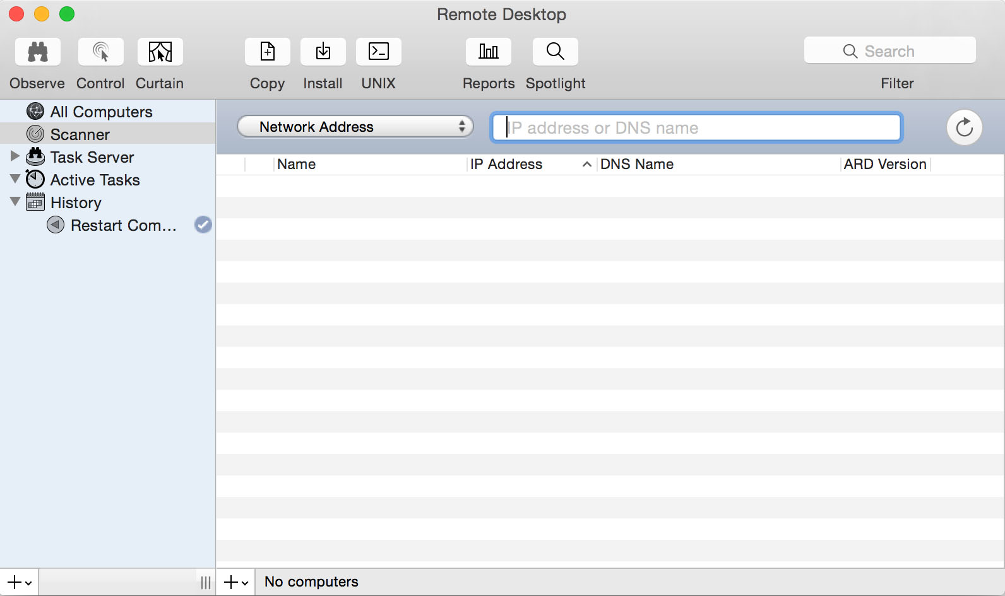The image size is (1005, 596).
Task: Sort by the IP Address column
Action: (506, 164)
